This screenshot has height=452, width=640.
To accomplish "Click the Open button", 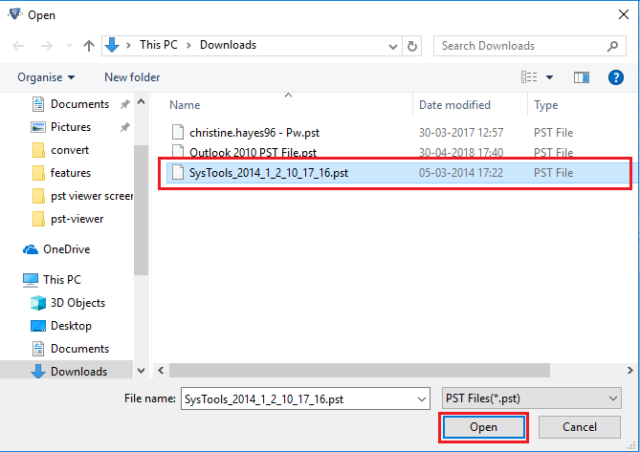I will [x=484, y=427].
